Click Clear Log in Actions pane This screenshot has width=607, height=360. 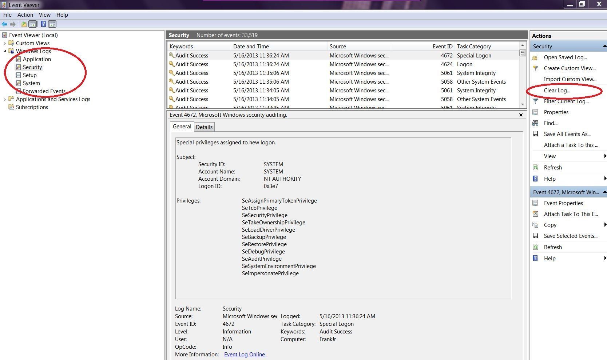pos(557,91)
